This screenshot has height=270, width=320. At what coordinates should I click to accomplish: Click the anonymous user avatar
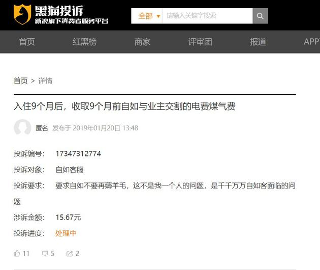click(x=22, y=127)
